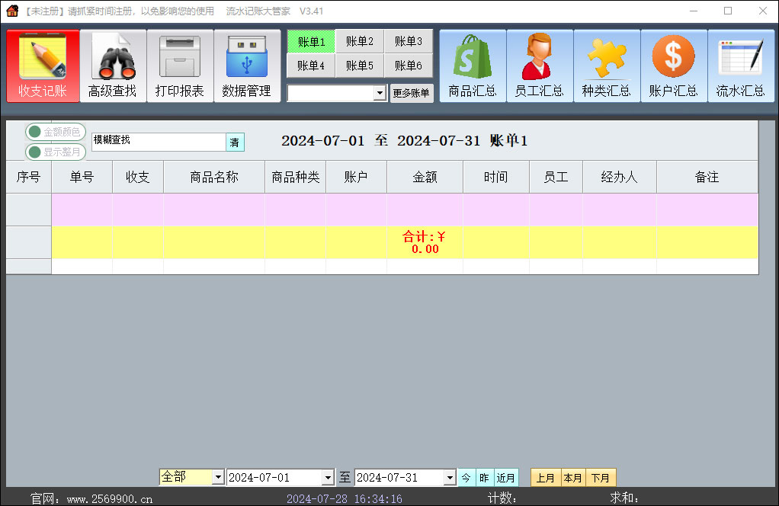Click the 序号 column header
779x506 pixels.
[x=29, y=177]
